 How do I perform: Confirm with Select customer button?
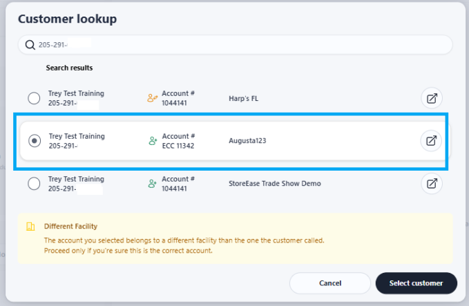[416, 283]
